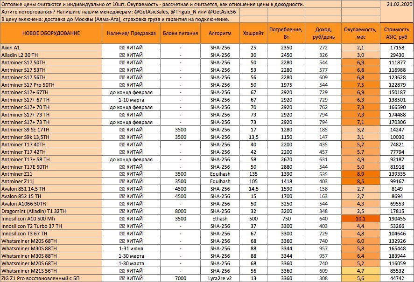Select the 'Innosilicon T3 67 TH' cell
The image size is (414, 282).
click(x=51, y=234)
